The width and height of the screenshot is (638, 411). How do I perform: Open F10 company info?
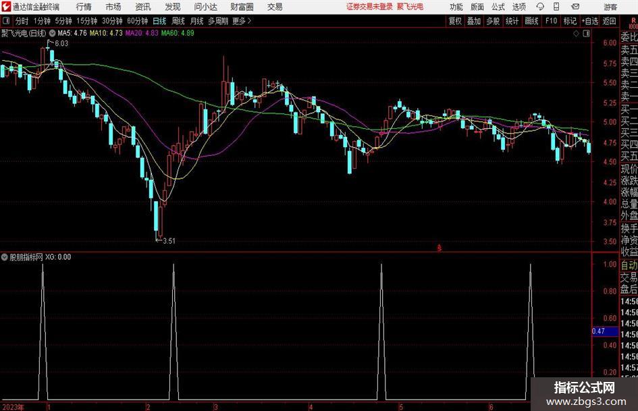coord(551,21)
